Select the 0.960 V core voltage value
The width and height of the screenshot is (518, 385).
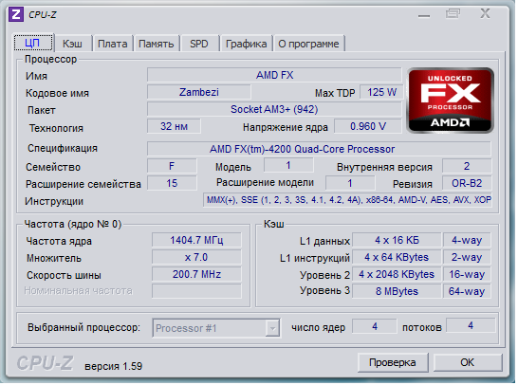(368, 126)
